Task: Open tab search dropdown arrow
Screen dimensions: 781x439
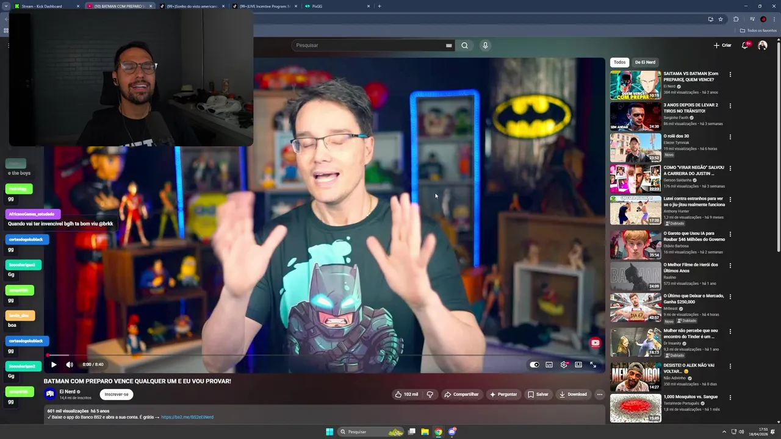Action: [x=5, y=6]
